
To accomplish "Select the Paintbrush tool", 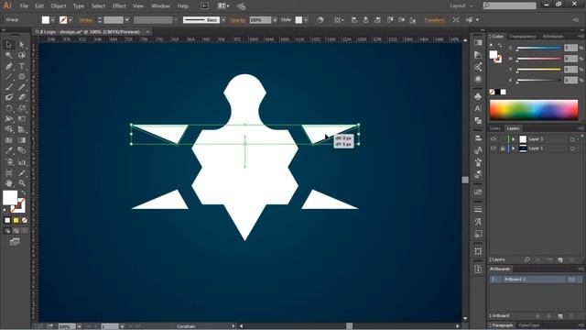I will coord(9,87).
